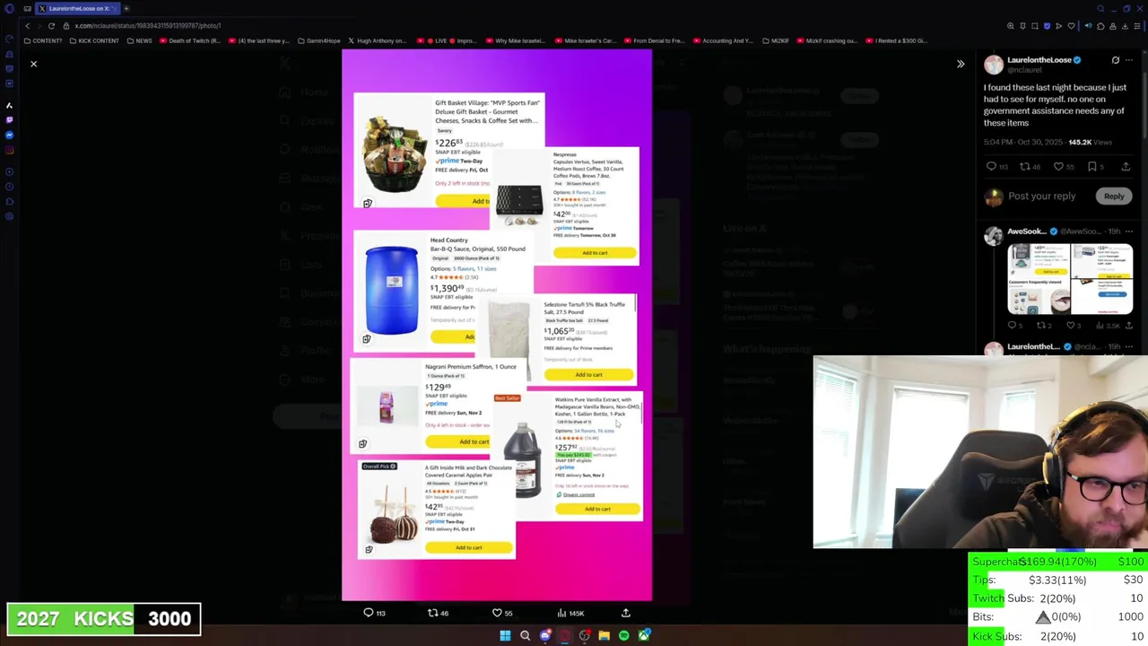Collapse the side panel with the double-arrow icon

coord(961,64)
